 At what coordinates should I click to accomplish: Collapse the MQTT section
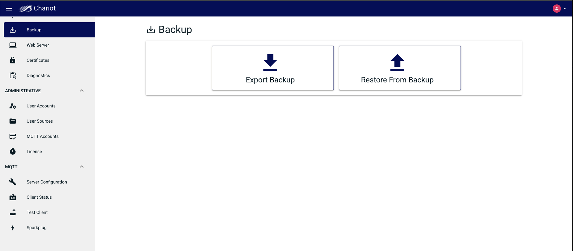click(x=82, y=167)
